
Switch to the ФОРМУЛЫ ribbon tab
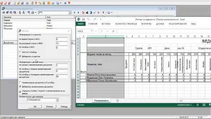click(146, 24)
